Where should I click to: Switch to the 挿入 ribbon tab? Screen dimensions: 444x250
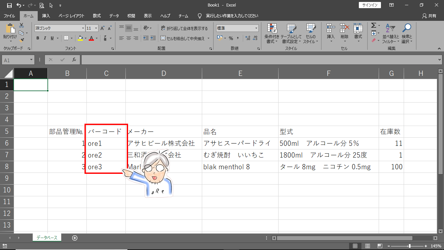coord(46,16)
